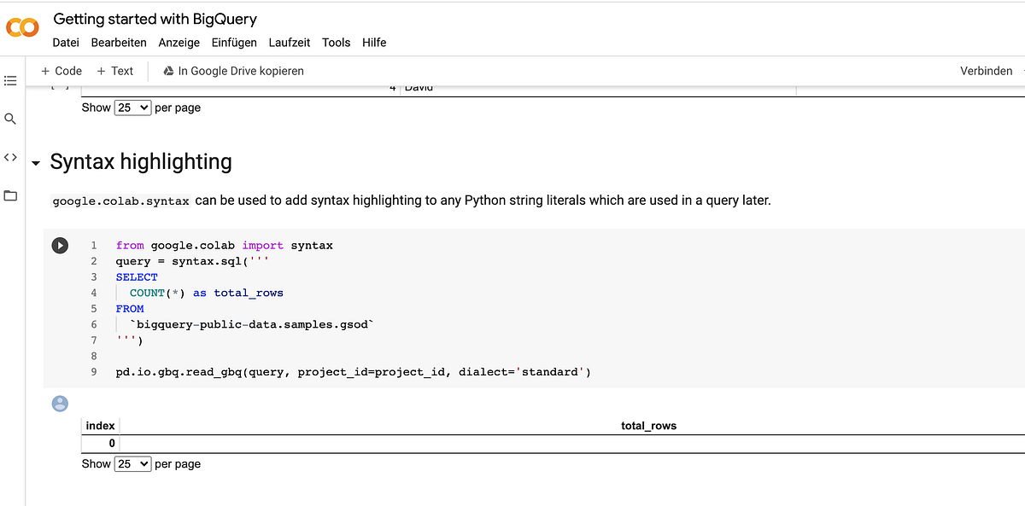Open the file browser in the sidebar
1025x506 pixels.
pyautogui.click(x=10, y=195)
